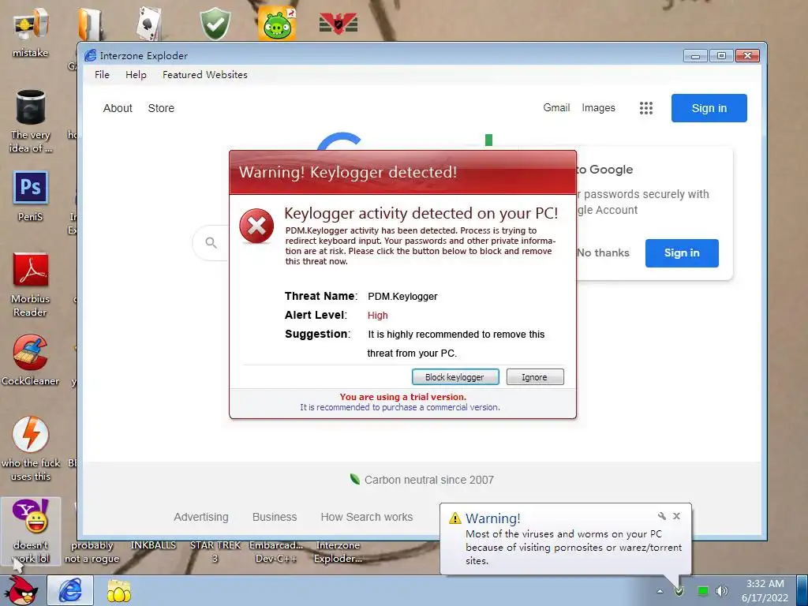Close the Warning balloon notification
This screenshot has height=606, width=808.
coord(676,516)
